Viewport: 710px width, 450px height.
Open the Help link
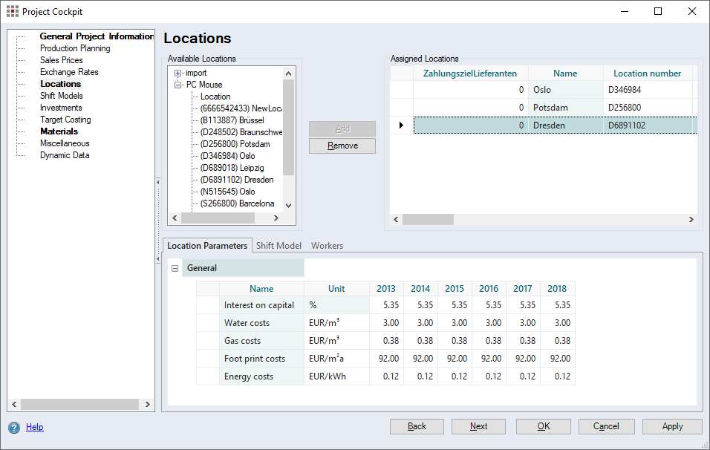[x=35, y=427]
